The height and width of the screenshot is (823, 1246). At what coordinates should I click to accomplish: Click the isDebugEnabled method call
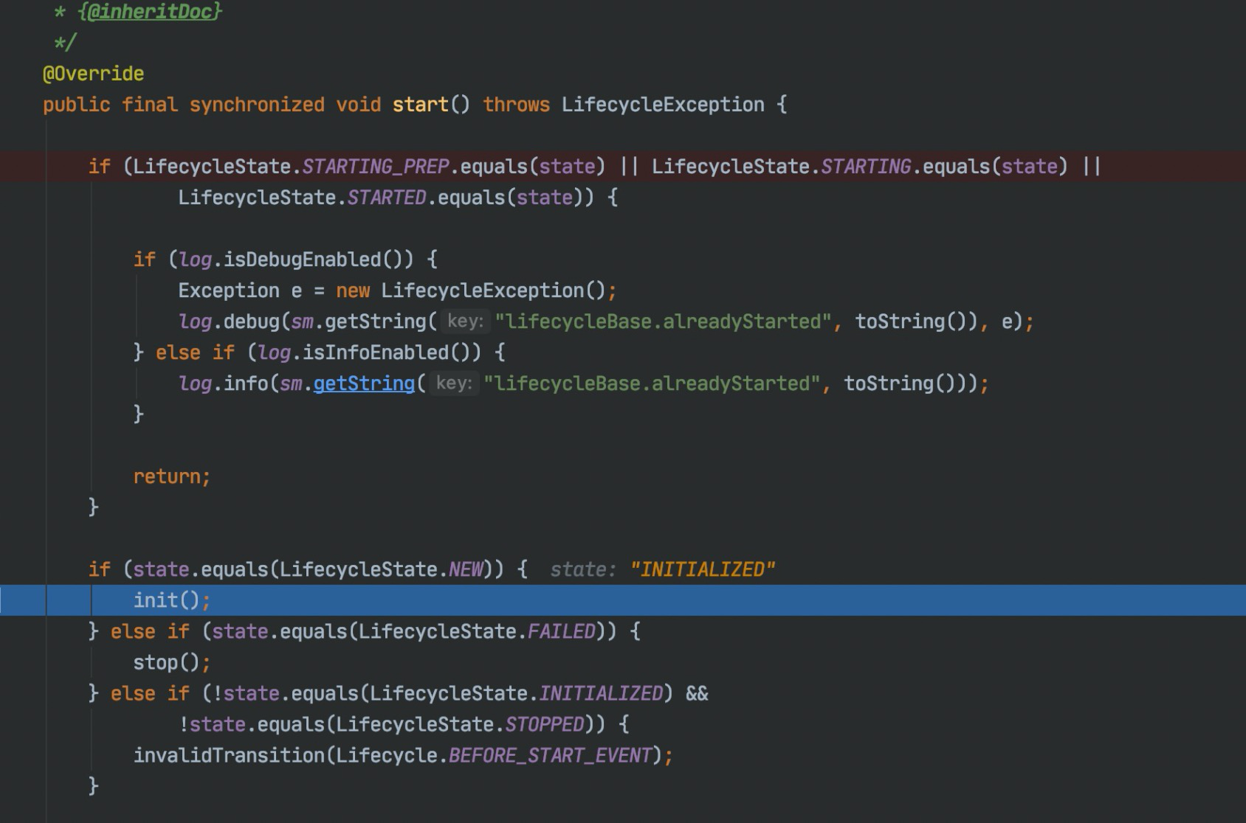coord(303,260)
